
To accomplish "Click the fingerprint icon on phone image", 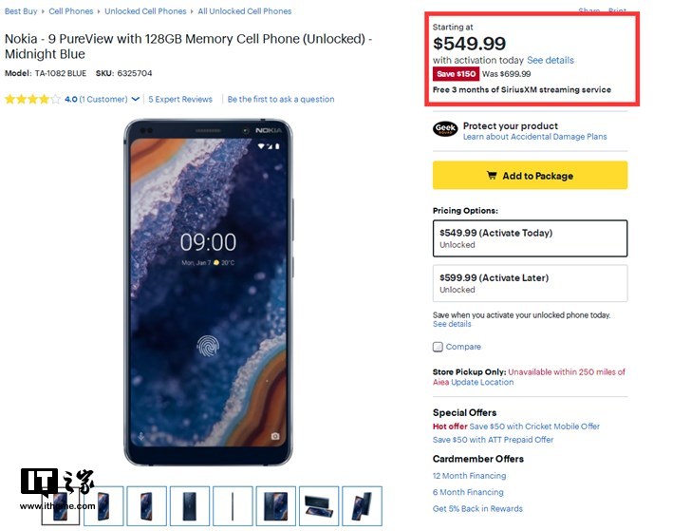I will click(x=209, y=345).
